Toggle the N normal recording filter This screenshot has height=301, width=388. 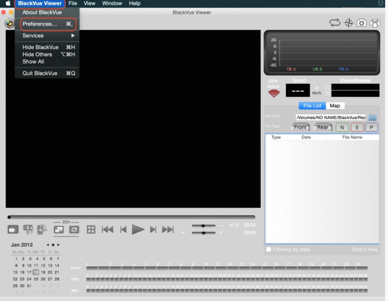click(342, 127)
